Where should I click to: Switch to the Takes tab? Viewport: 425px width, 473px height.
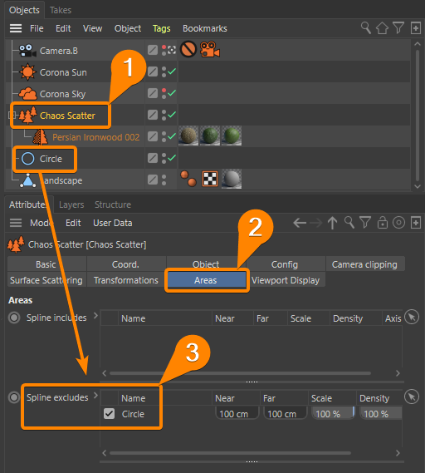tap(61, 10)
